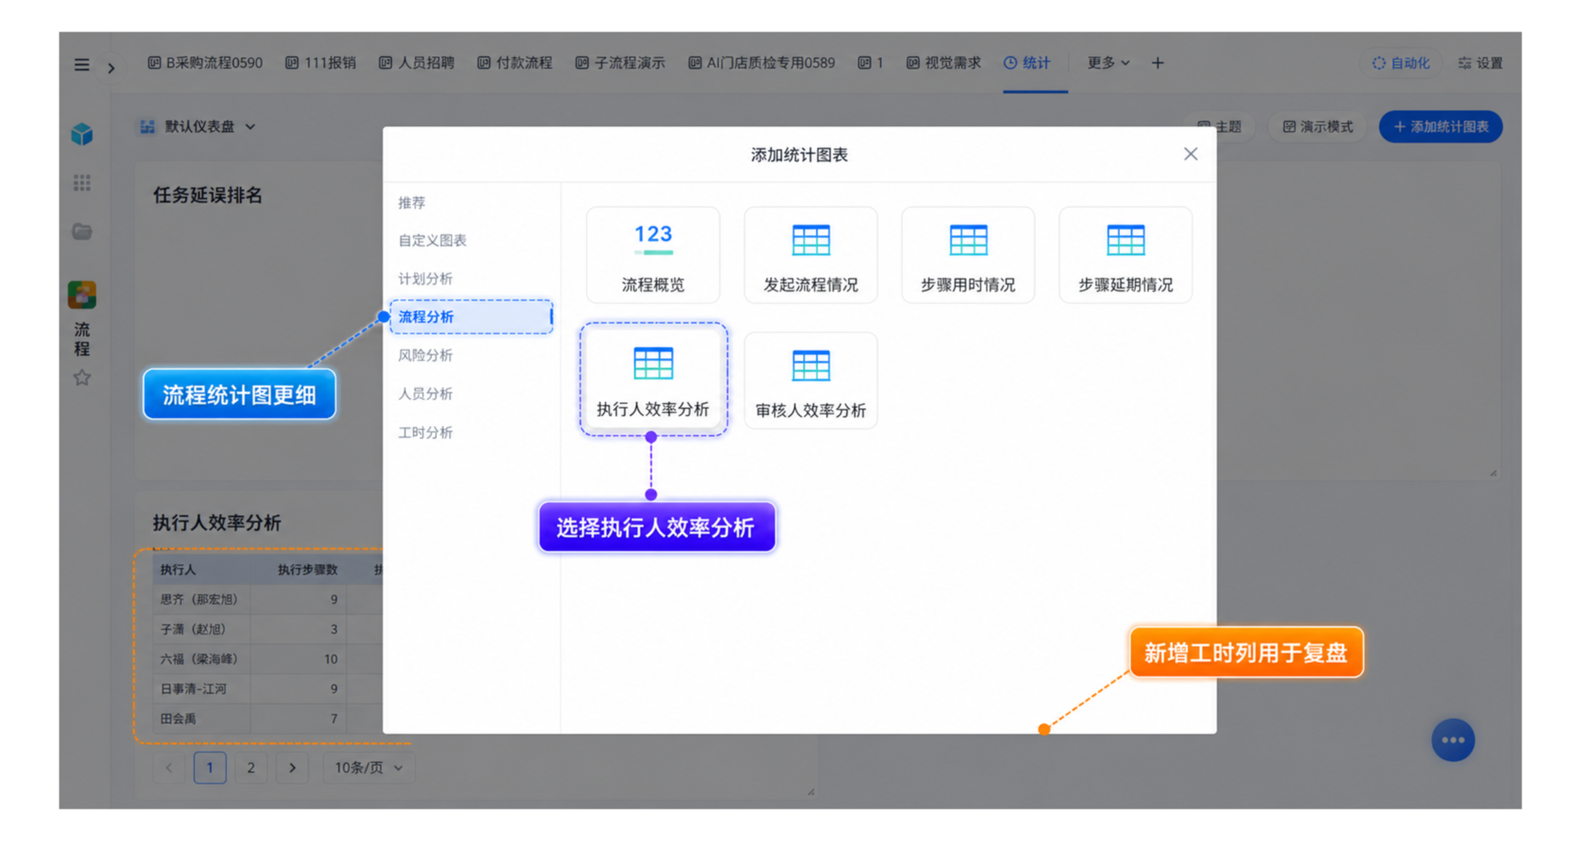Open the 10条/页 page size dropdown
Screen dimensions: 1581x841
(368, 768)
